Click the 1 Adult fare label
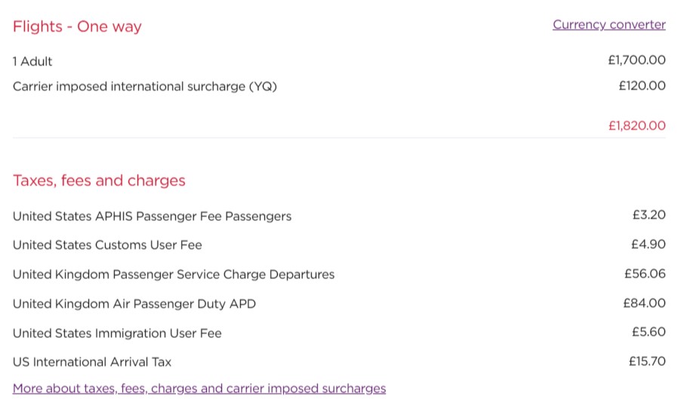 pos(32,61)
